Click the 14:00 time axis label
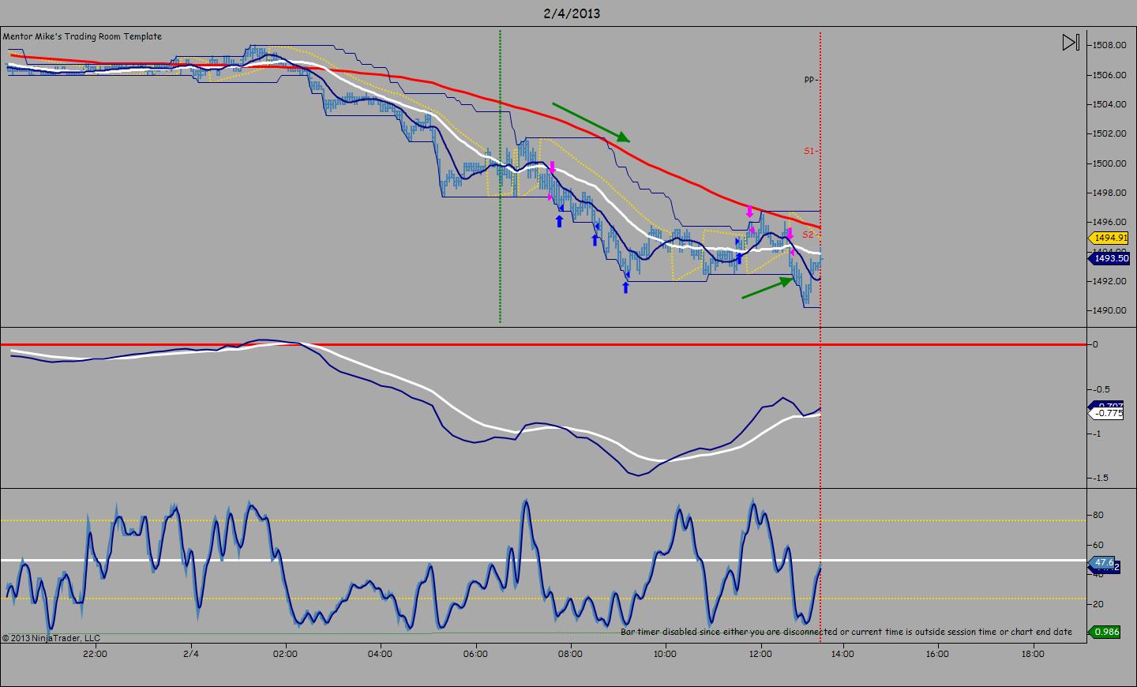Viewport: 1137px width, 687px height. point(842,654)
